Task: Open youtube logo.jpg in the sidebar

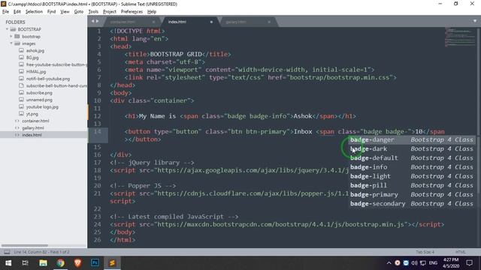Action: click(x=42, y=106)
